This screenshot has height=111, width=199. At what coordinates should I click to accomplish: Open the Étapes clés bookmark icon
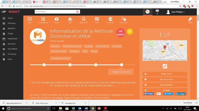pos(83,19)
